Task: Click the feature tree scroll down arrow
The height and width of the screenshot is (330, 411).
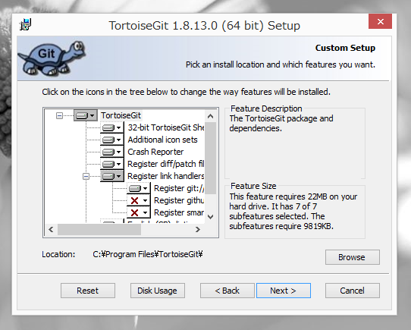Action: coord(210,217)
